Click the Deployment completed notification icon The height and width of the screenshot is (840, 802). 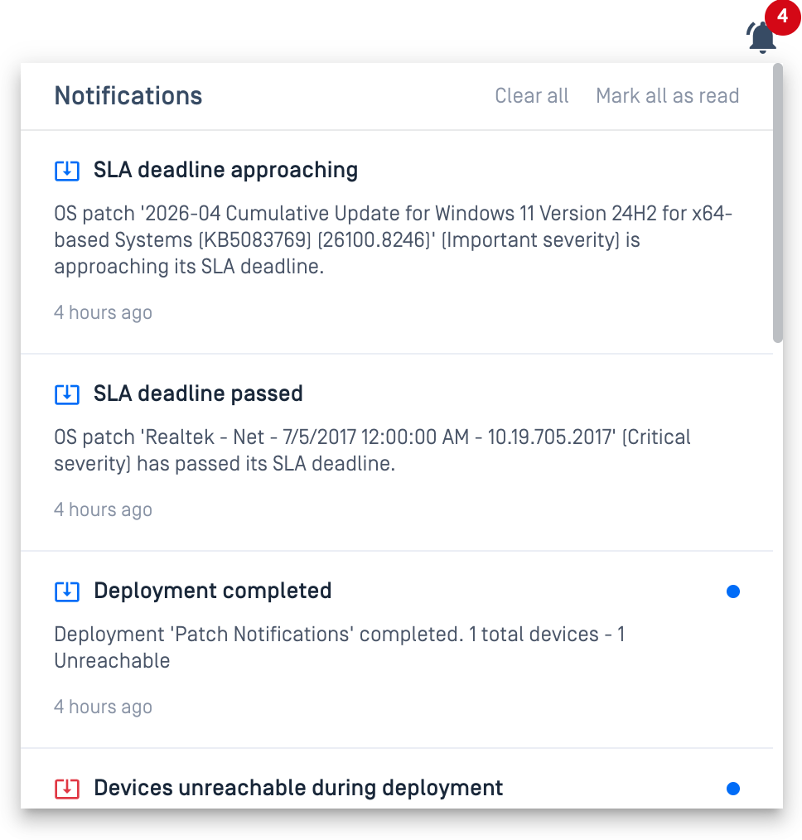coord(67,591)
